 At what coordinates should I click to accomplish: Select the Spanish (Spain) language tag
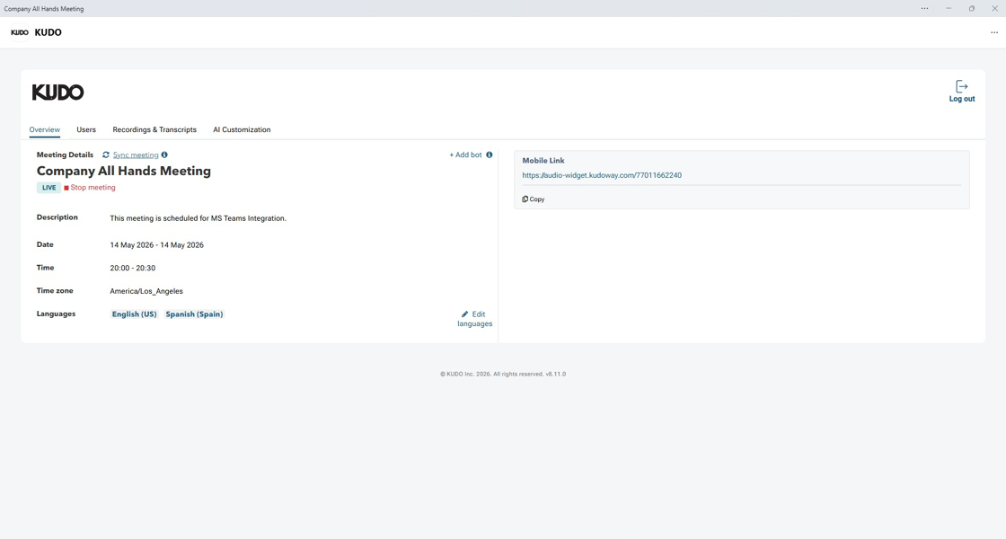pyautogui.click(x=194, y=314)
